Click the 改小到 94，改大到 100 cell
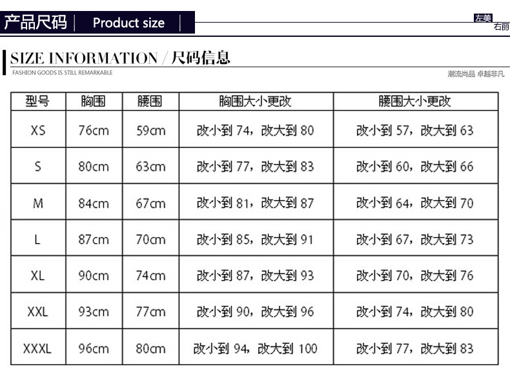 [255, 349]
